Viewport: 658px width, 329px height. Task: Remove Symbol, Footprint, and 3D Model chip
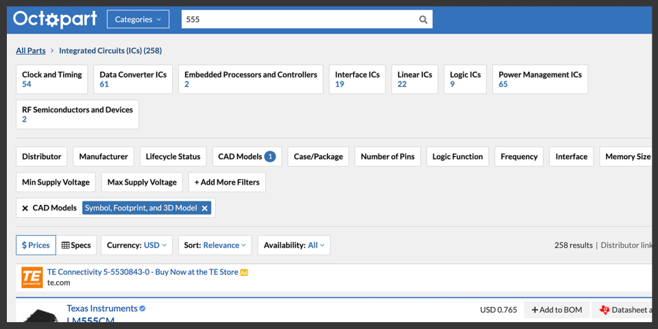(x=204, y=208)
